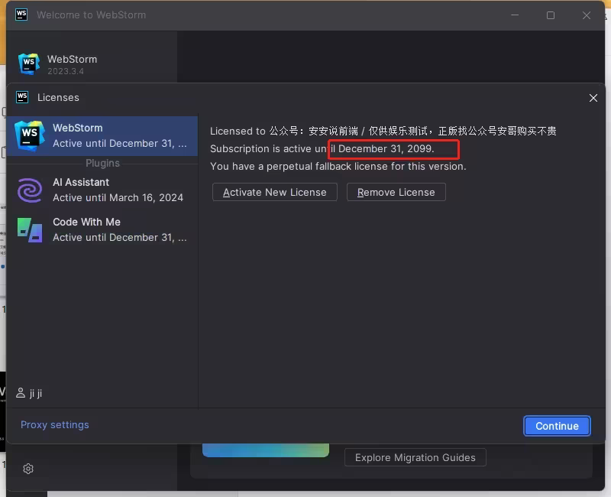Select the AI Assistant license entry text
Image resolution: width=611 pixels, height=497 pixels.
point(118,190)
